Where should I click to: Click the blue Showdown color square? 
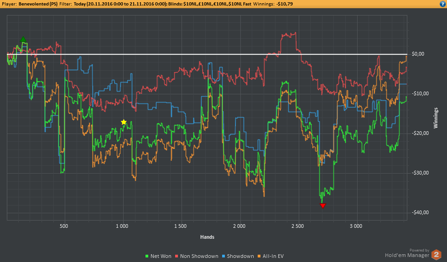223,257
